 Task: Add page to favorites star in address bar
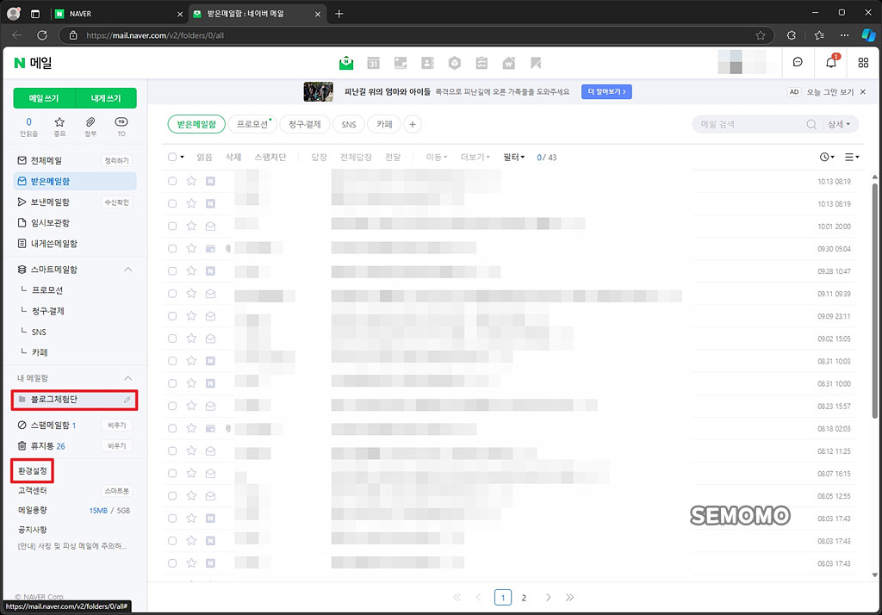(761, 35)
